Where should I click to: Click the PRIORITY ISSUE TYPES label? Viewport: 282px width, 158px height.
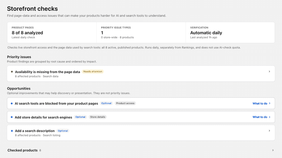click(x=116, y=27)
